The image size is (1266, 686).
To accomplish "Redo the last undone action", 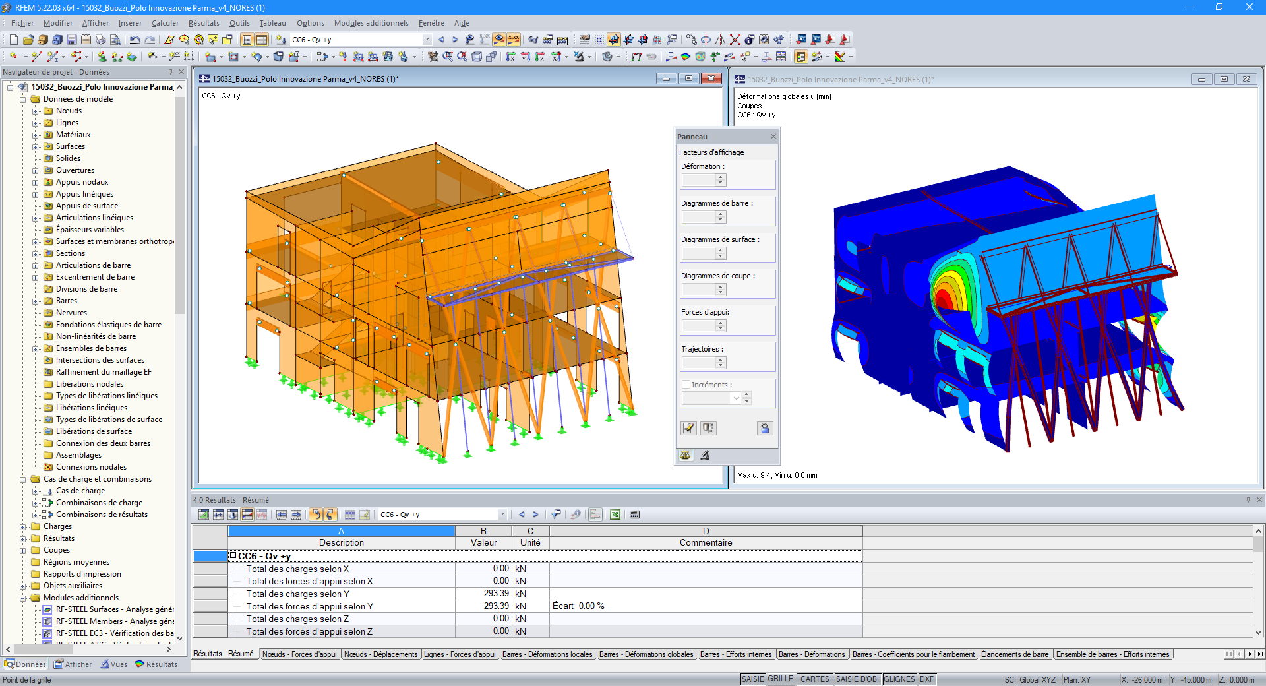I will pos(150,40).
